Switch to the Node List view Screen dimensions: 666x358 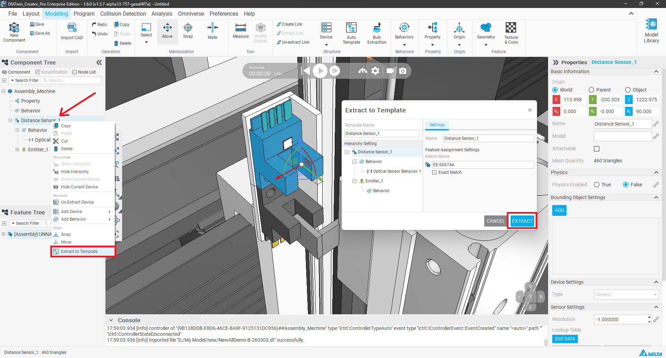84,72
